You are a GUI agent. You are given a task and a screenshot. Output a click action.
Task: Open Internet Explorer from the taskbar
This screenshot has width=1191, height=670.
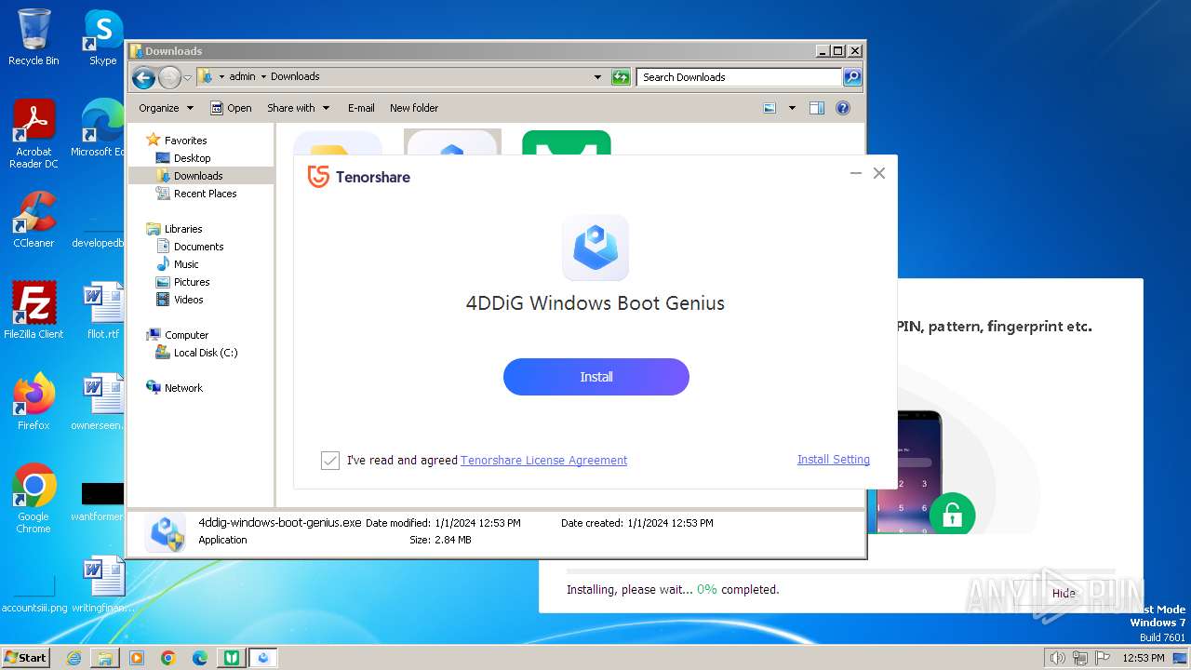(74, 658)
